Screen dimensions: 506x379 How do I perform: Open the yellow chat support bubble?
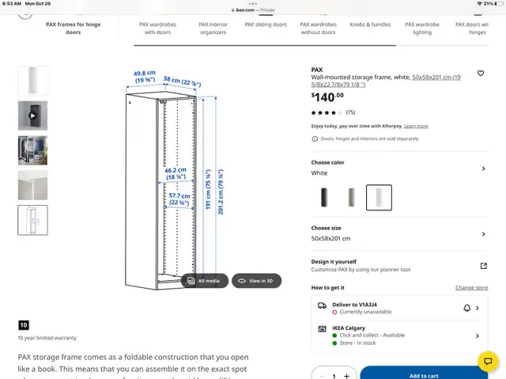488,362
